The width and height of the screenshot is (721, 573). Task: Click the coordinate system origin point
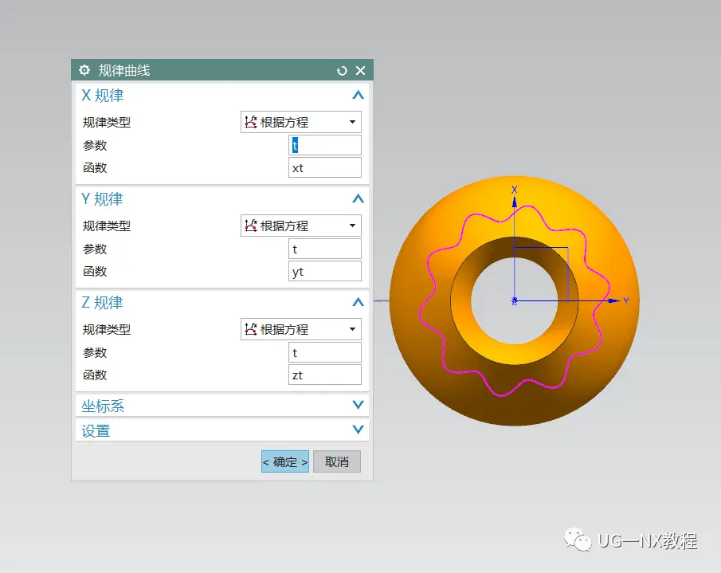(515, 301)
